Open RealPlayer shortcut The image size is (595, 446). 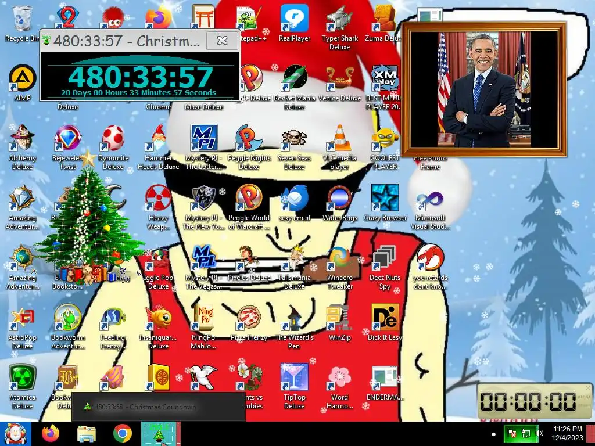click(295, 24)
